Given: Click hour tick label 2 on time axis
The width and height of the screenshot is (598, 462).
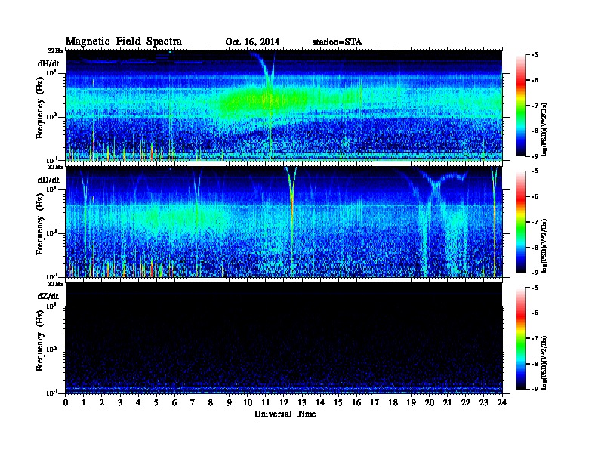Looking at the screenshot, I should click(x=102, y=403).
